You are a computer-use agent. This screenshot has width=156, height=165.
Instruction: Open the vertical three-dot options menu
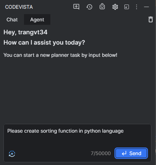coord(137,7)
